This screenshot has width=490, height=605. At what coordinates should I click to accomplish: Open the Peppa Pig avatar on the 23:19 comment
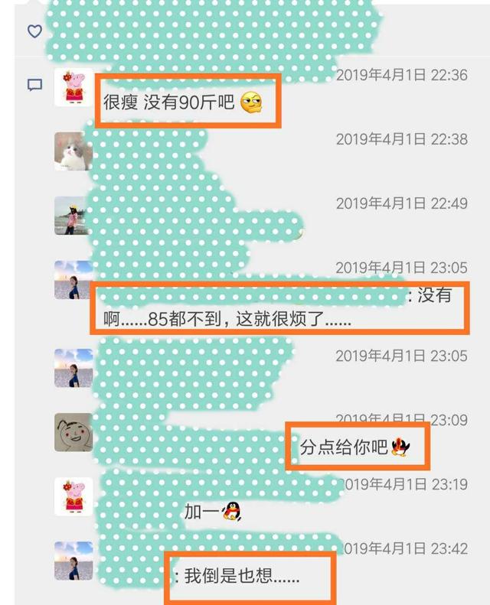(73, 496)
